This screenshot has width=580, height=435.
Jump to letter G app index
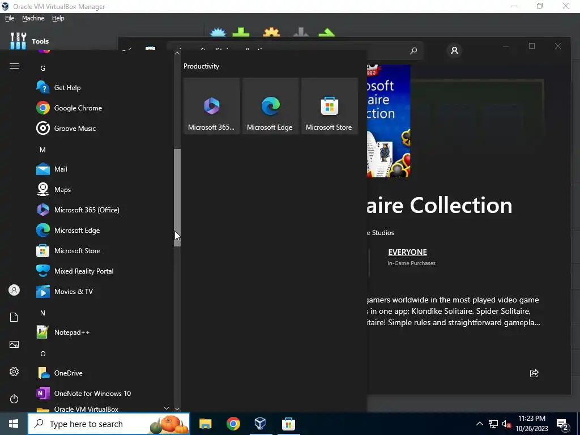[42, 68]
